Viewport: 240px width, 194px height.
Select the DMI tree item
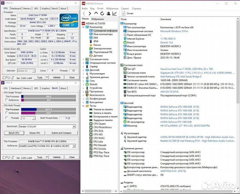click(x=96, y=38)
